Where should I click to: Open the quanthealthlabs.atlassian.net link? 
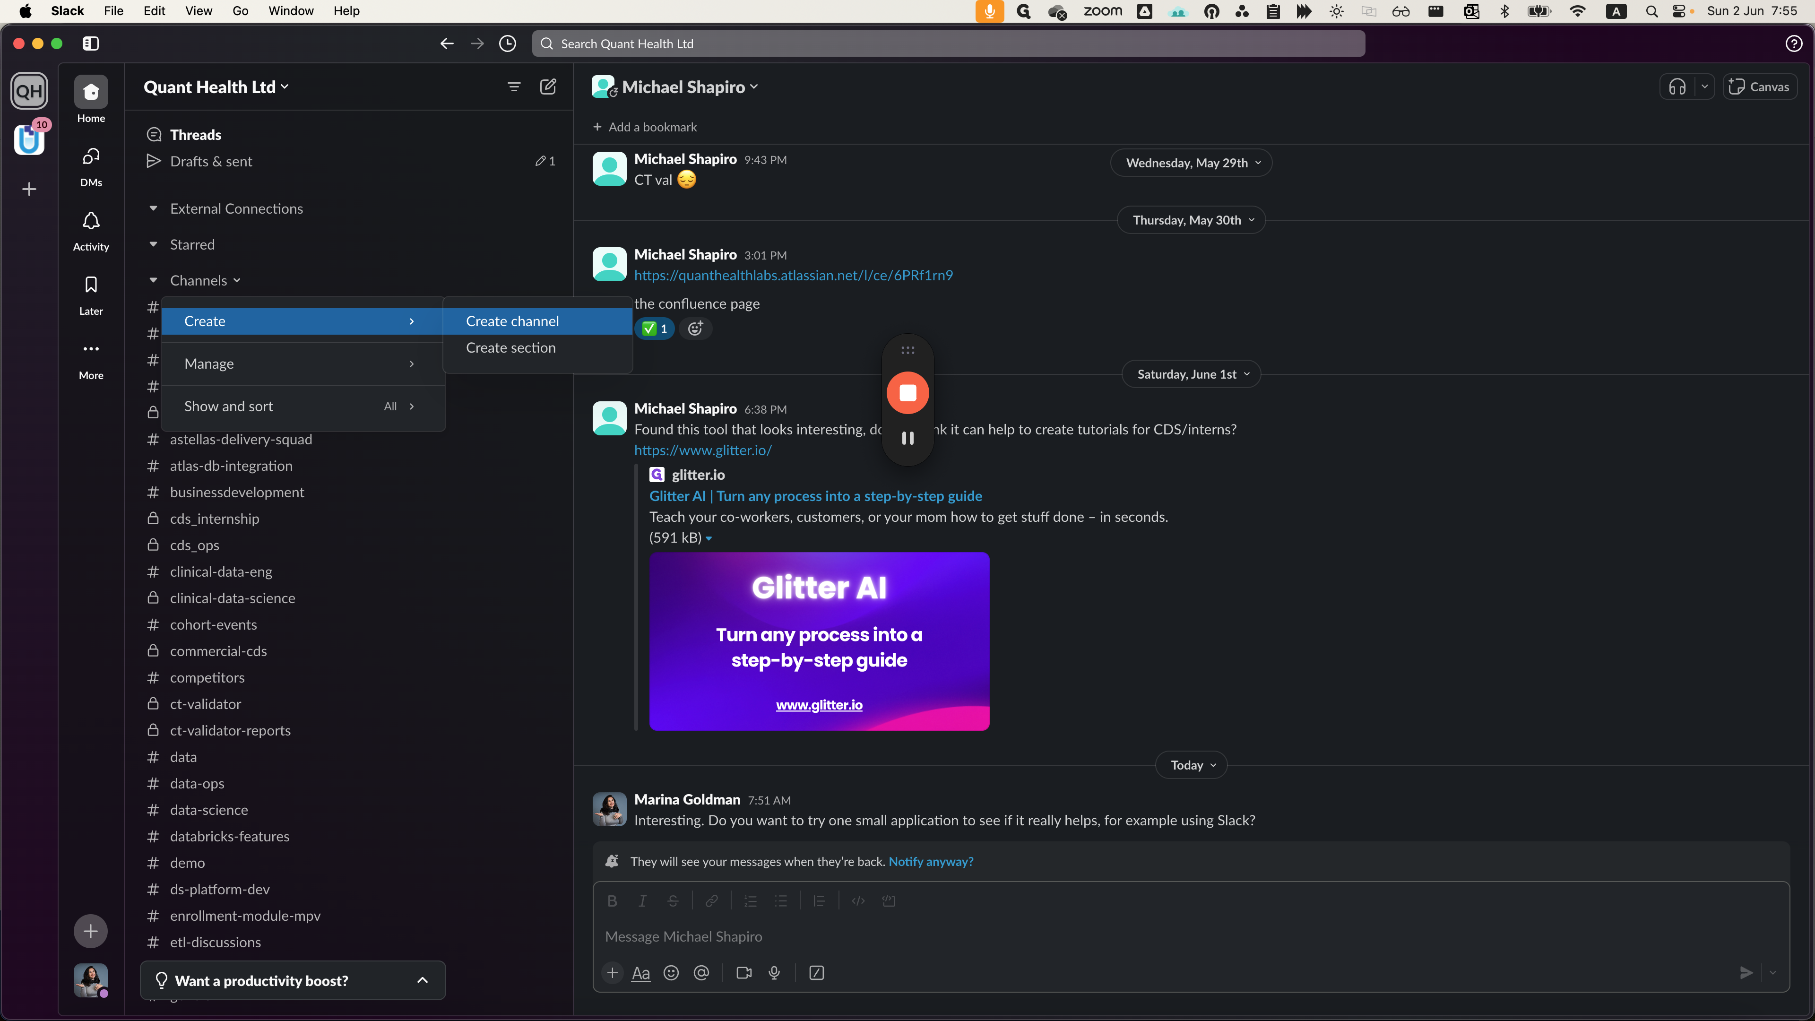click(x=794, y=276)
